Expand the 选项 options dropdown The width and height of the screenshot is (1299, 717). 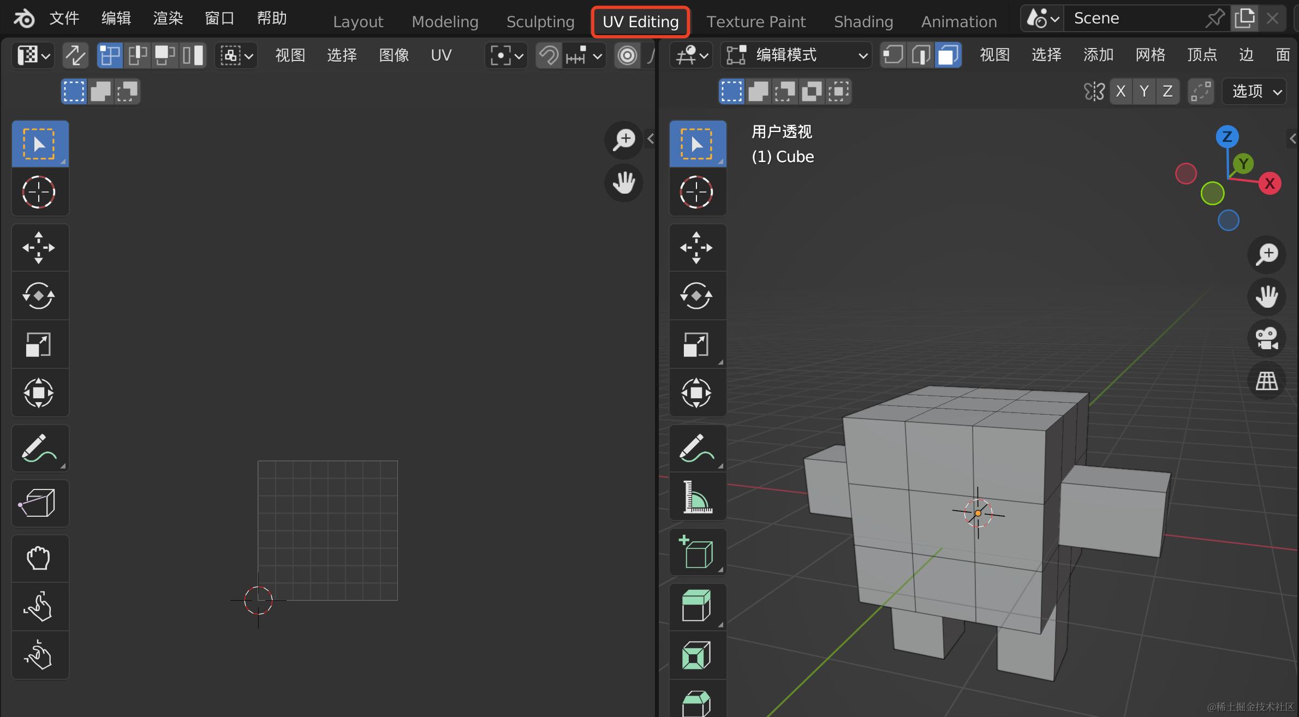coord(1254,91)
